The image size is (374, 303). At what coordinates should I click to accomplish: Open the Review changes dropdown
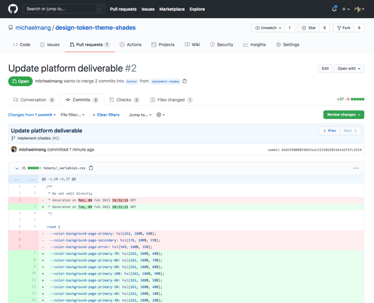(x=343, y=115)
